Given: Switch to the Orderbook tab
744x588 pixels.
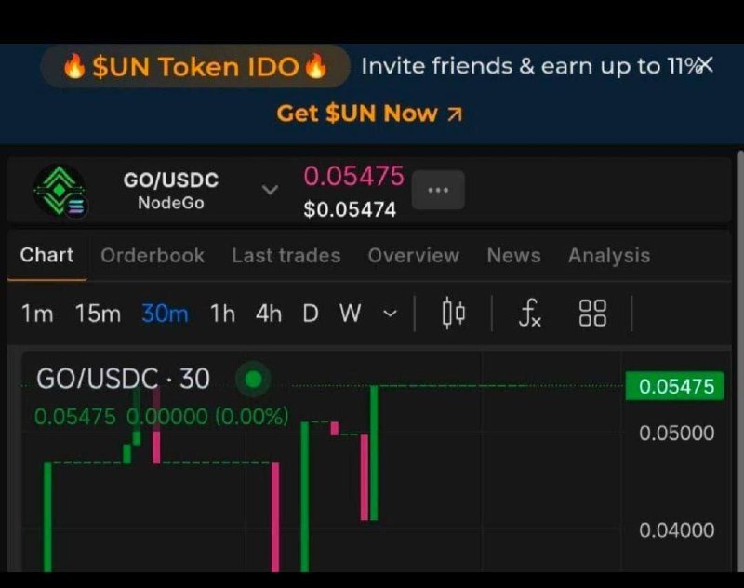Looking at the screenshot, I should 153,255.
